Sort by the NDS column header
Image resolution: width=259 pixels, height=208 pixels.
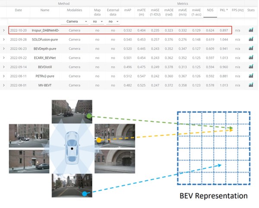[210, 10]
